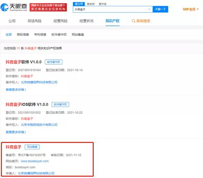Click 查看更多详情 under 抖音盒子IOS软件
This screenshot has height=178, width=203.
point(16,132)
